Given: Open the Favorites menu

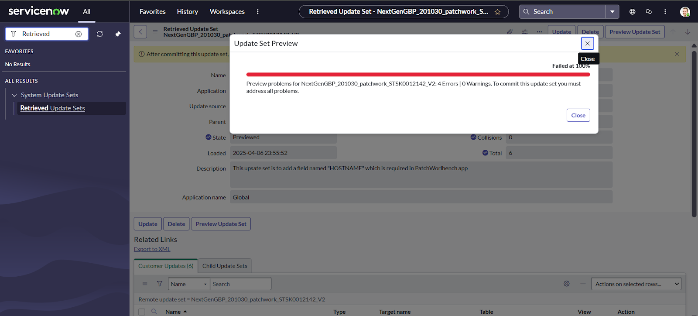Looking at the screenshot, I should pyautogui.click(x=153, y=12).
